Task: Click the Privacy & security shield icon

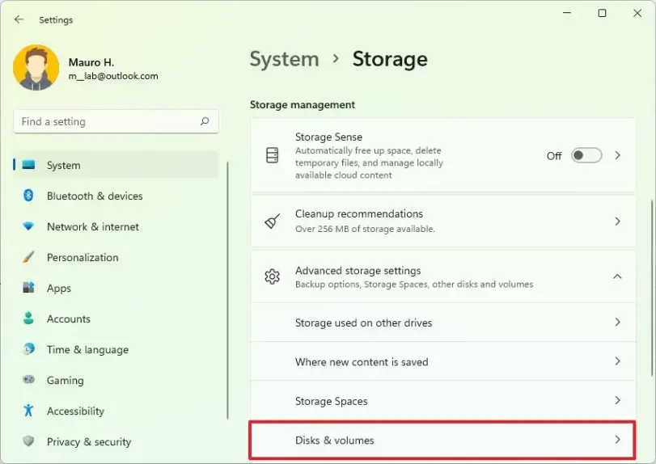Action: (29, 441)
